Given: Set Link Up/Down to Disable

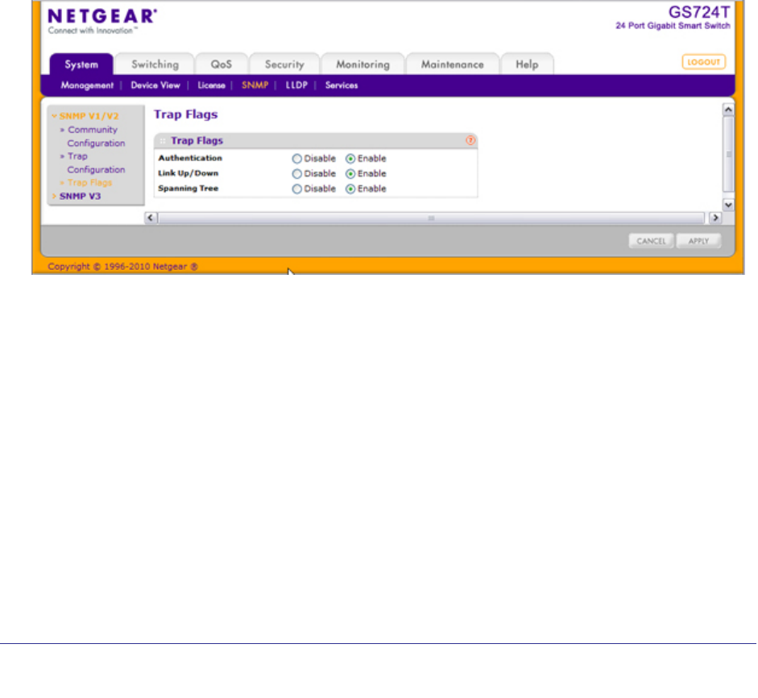Looking at the screenshot, I should pos(296,173).
